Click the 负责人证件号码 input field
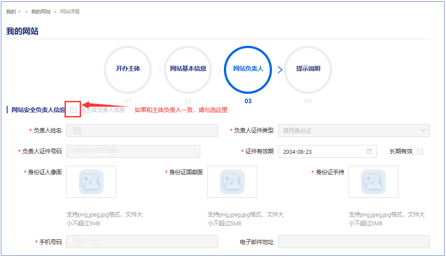446x257 pixels. click(133, 152)
